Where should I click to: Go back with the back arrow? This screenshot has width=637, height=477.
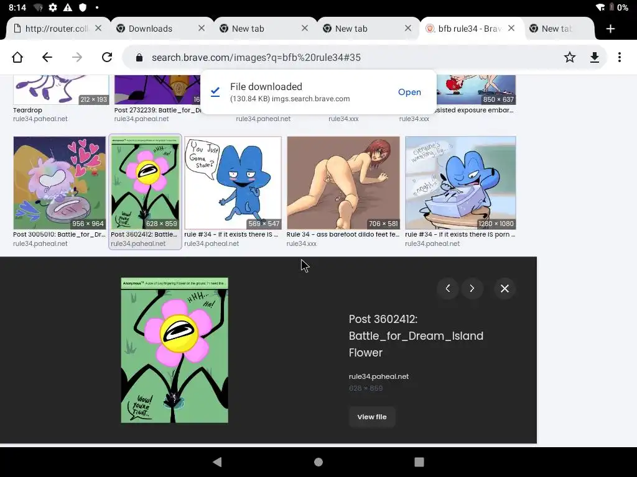[x=47, y=57]
